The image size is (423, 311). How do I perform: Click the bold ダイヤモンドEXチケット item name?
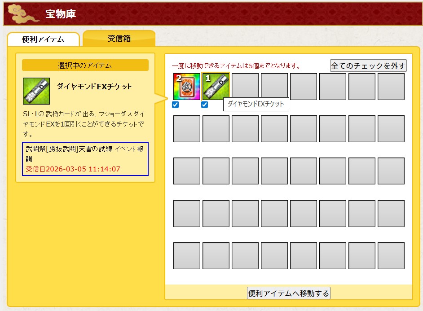click(94, 87)
